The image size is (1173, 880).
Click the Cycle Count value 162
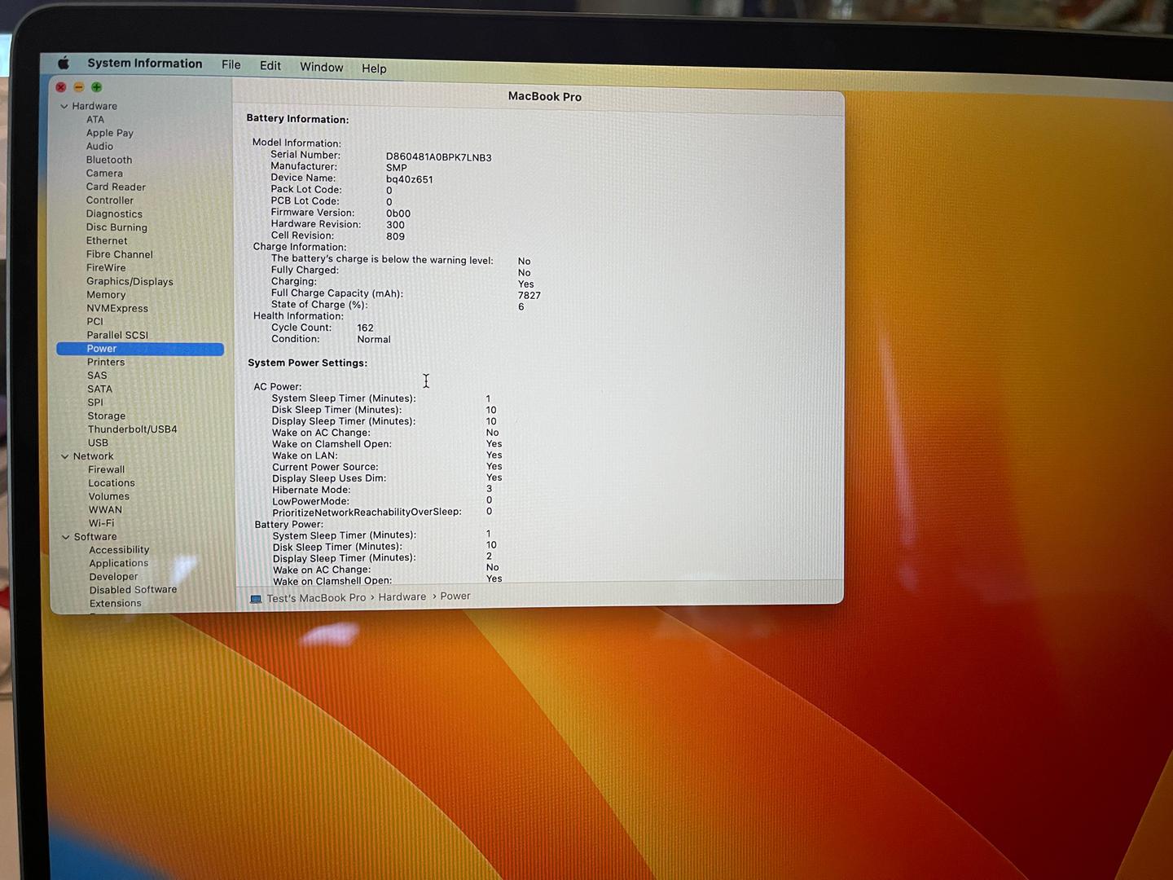click(x=366, y=328)
